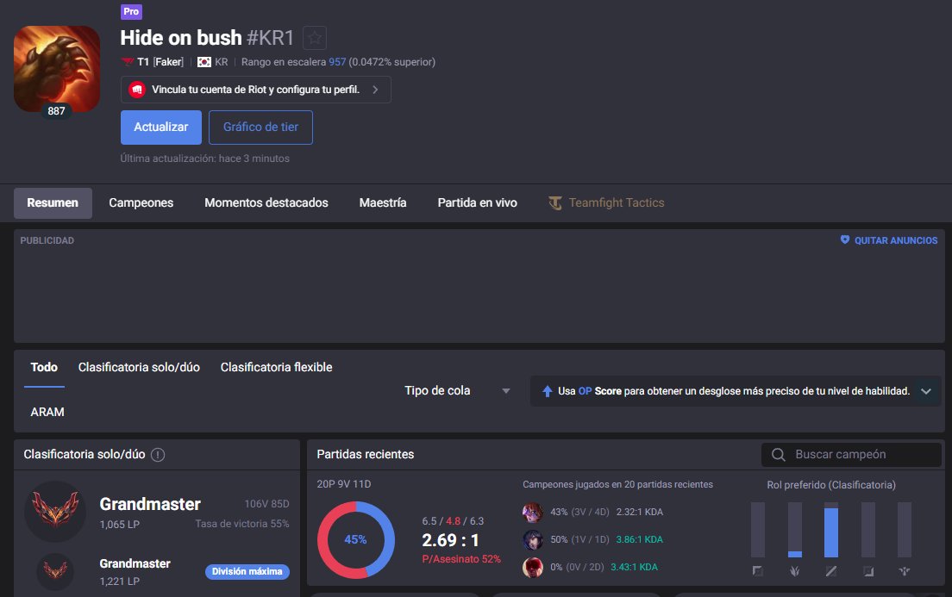Filter by Clasificatoria flexible tab
This screenshot has width=952, height=597.
coord(276,368)
